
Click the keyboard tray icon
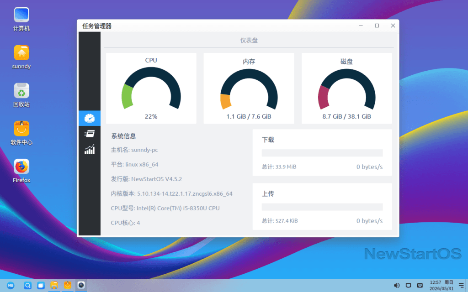pos(420,286)
